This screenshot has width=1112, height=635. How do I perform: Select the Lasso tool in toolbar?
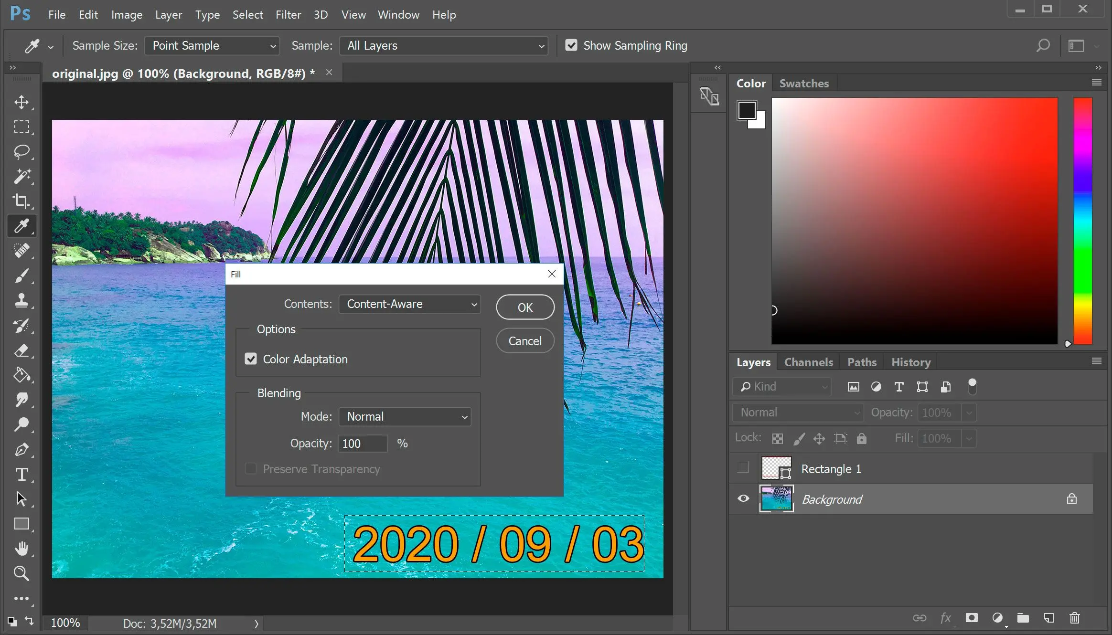pos(21,151)
